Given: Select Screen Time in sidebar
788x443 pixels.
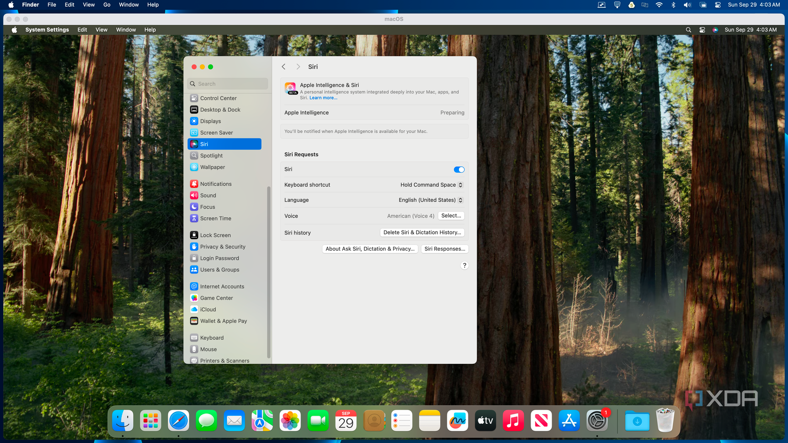Looking at the screenshot, I should [x=224, y=218].
